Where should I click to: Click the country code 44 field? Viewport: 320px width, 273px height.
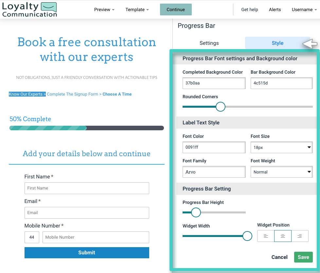(x=32, y=237)
